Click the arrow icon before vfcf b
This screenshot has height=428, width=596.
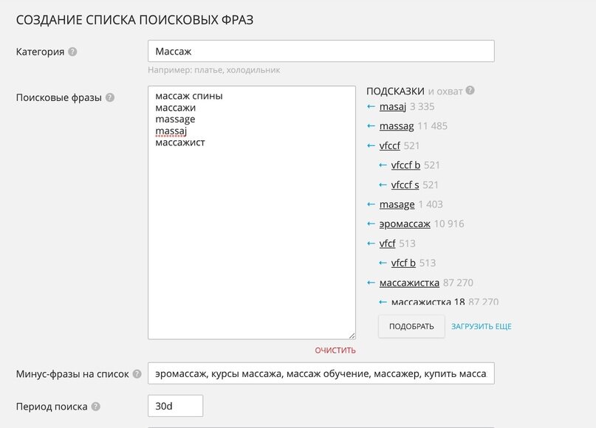[383, 263]
